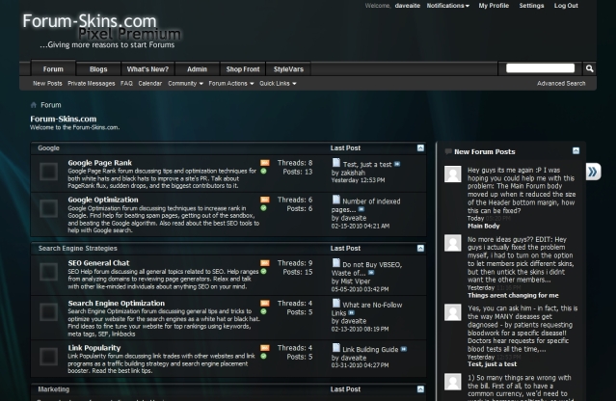The image size is (616, 401).
Task: Collapse the Marketing category
Action: [x=420, y=389]
